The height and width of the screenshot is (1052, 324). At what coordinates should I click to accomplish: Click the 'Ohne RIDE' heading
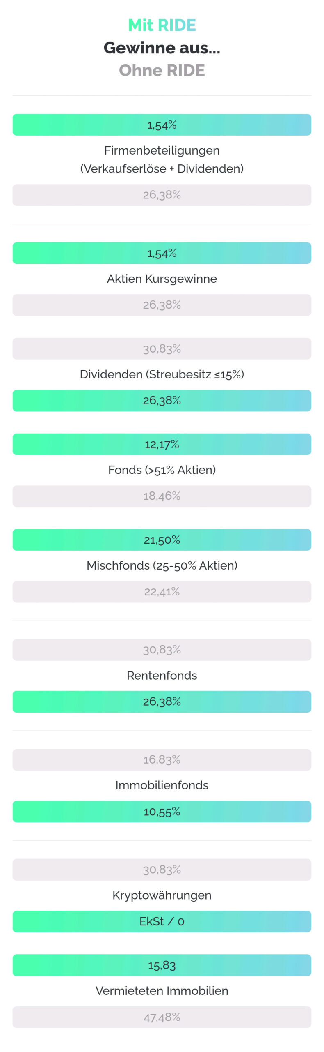pyautogui.click(x=162, y=70)
